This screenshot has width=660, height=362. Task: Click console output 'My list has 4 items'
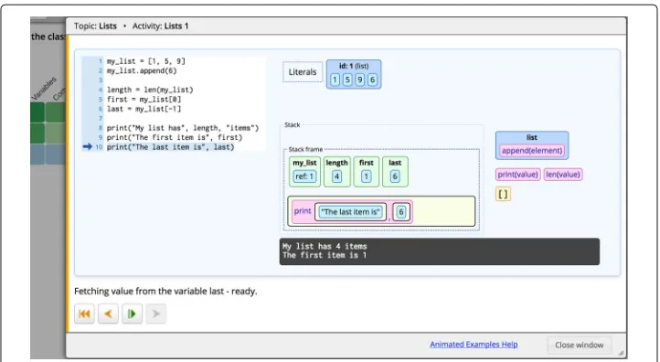point(325,246)
